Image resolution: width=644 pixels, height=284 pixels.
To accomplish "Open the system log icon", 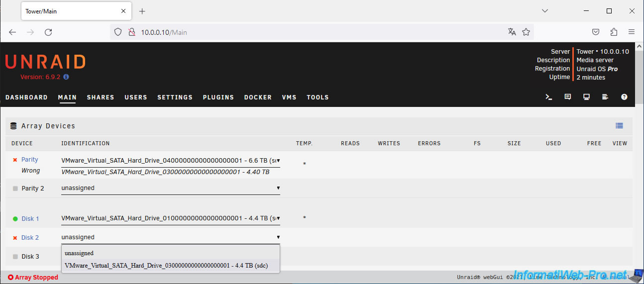I will click(605, 97).
